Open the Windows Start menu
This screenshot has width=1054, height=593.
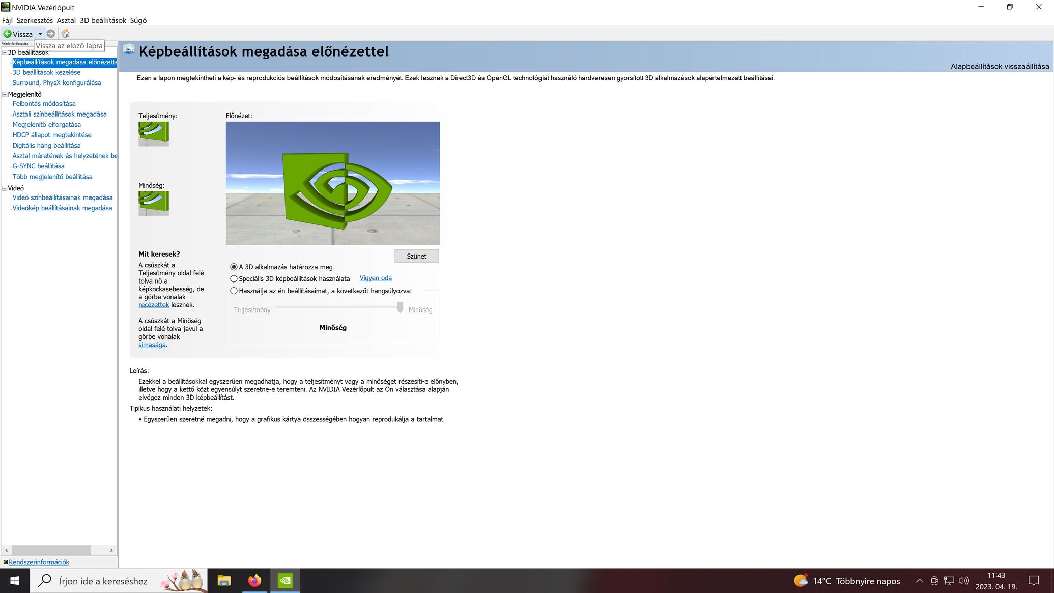point(15,581)
